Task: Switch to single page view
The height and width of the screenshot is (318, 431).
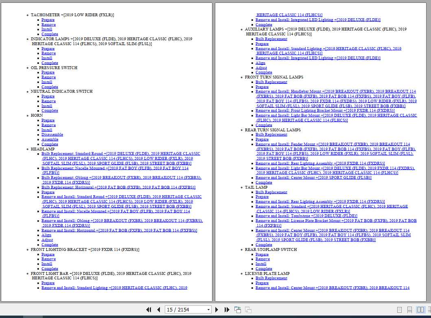Action: (x=400, y=310)
